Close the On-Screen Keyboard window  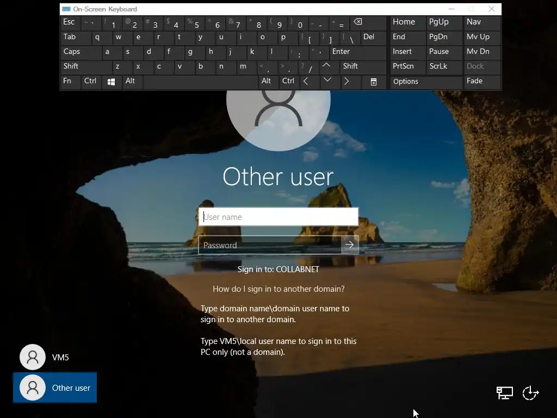coord(491,9)
